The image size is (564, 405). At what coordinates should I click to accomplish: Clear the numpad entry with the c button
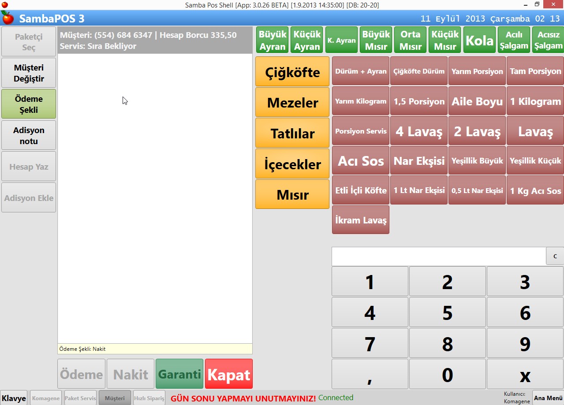pos(555,256)
